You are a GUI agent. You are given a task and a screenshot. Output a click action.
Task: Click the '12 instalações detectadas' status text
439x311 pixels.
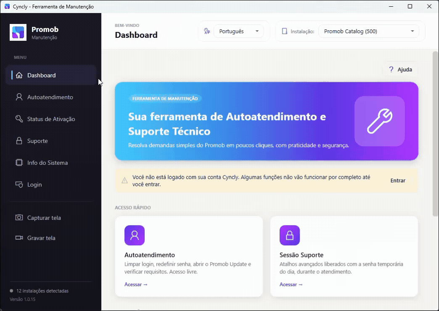(x=42, y=291)
